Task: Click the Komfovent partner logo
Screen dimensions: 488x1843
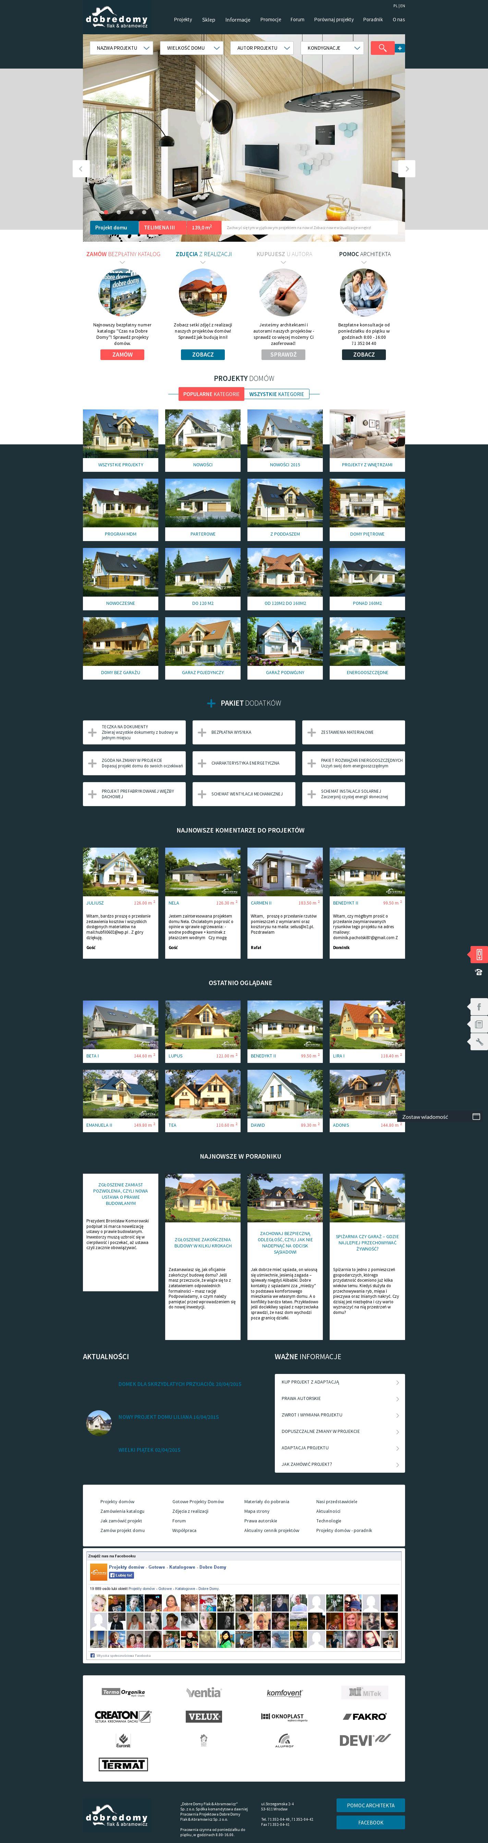Action: pyautogui.click(x=285, y=1693)
